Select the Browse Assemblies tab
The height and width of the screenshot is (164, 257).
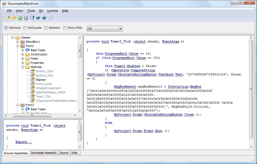16,153
